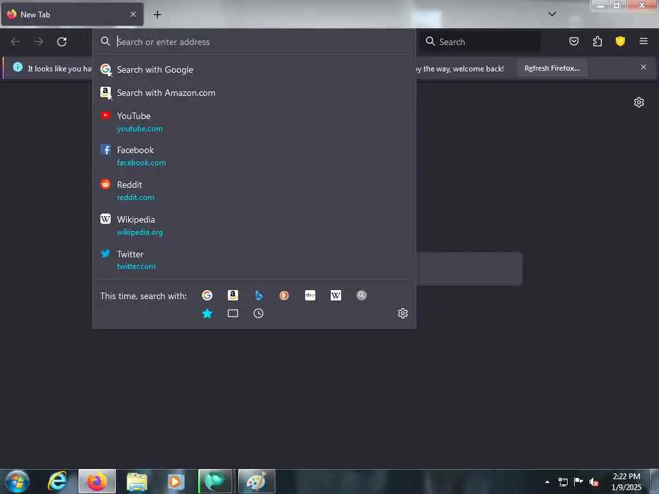659x494 pixels.
Task: Choose Search with Amazon.com suggestion
Action: pos(254,93)
